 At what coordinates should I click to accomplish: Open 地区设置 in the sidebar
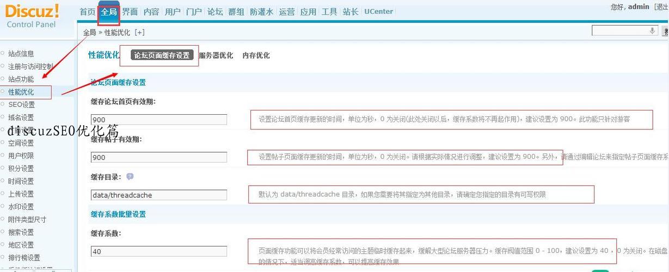[21, 245]
